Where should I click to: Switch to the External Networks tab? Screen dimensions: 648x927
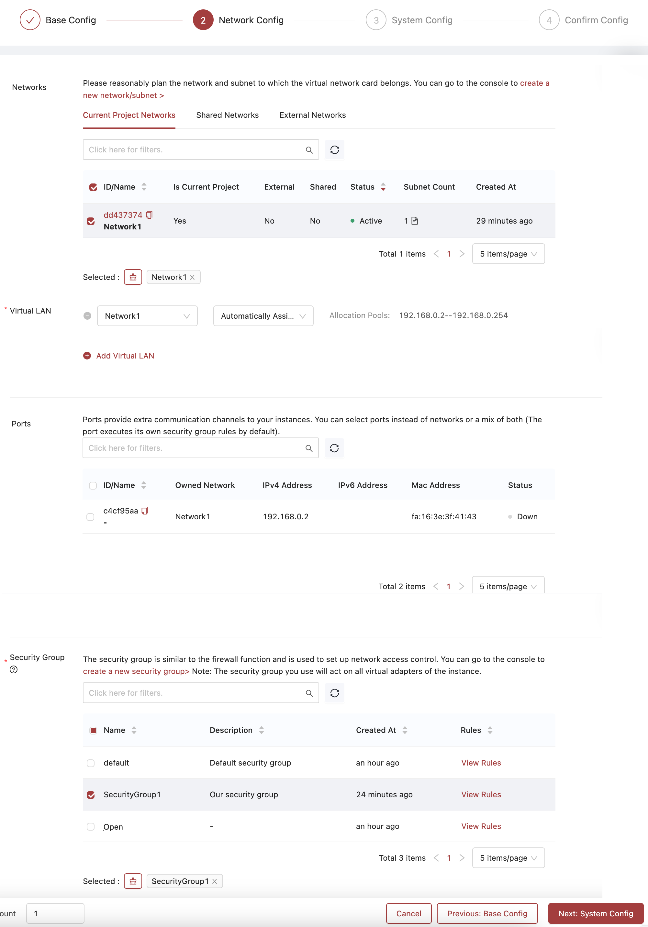coord(312,115)
